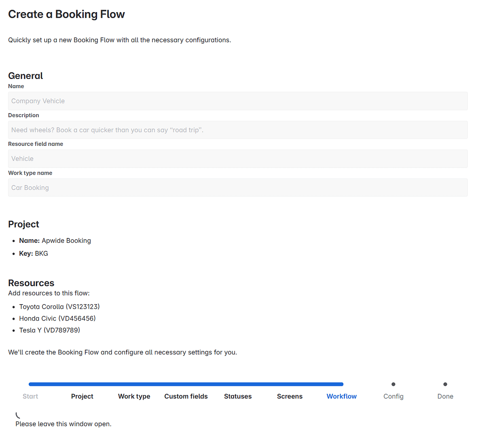
Task: Select the Screens step
Action: click(290, 396)
